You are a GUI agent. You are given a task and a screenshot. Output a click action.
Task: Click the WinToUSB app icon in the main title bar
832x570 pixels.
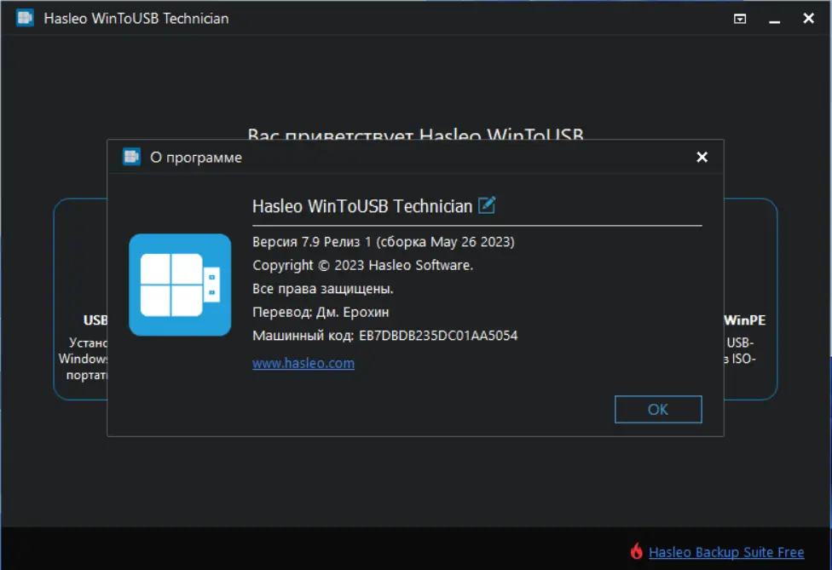(x=25, y=17)
